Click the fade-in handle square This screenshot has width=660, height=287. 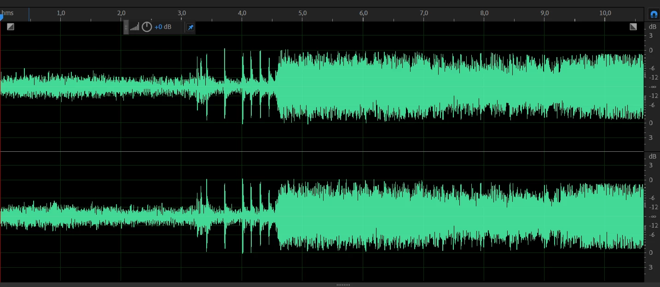11,27
